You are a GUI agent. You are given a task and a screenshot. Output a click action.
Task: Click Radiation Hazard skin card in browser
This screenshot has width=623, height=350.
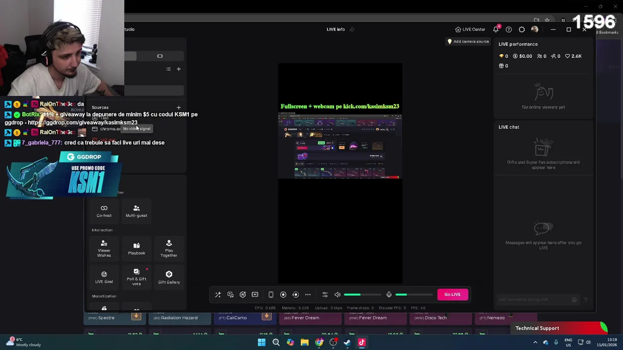tap(180, 318)
